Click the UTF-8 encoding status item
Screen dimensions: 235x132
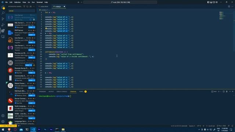tap(199, 126)
